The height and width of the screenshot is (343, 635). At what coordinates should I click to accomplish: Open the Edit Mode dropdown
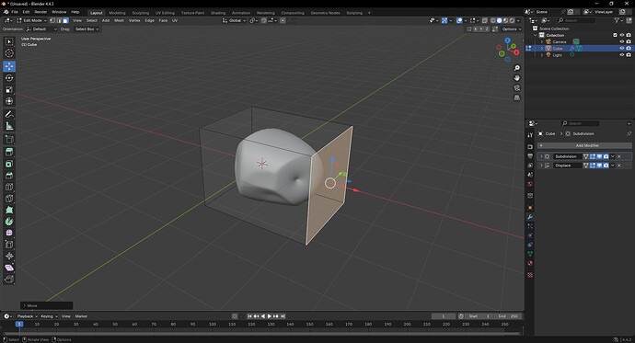click(x=31, y=20)
